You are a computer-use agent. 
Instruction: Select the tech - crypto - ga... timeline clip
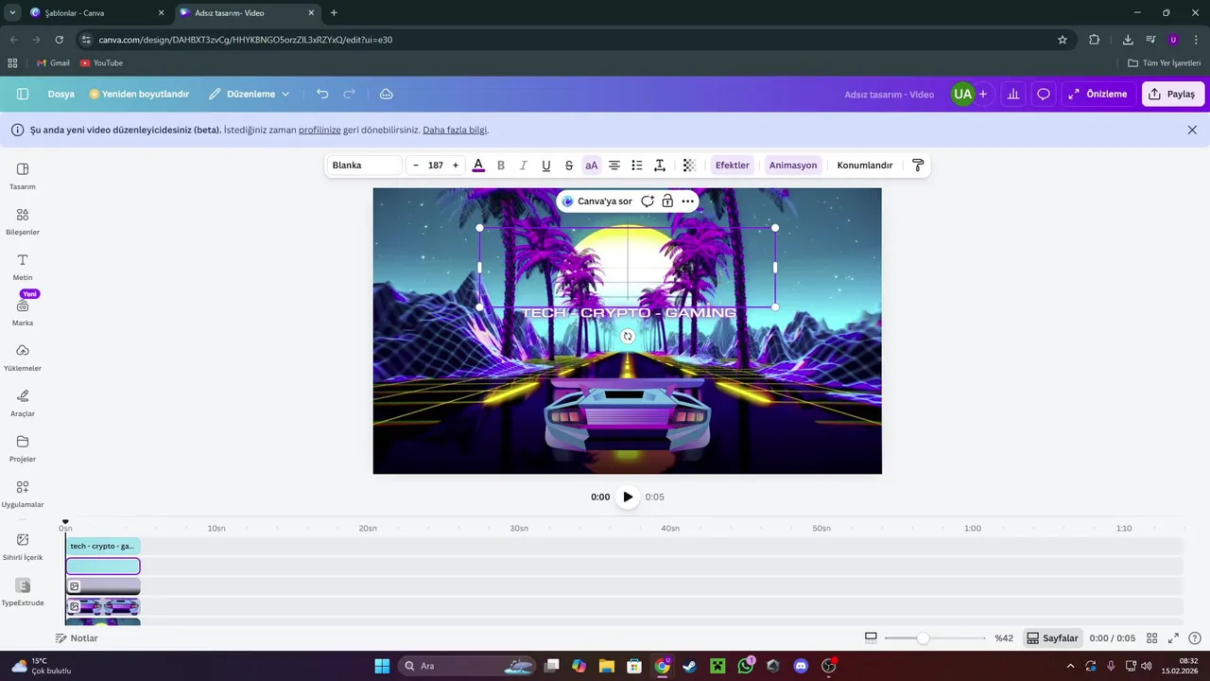point(103,546)
